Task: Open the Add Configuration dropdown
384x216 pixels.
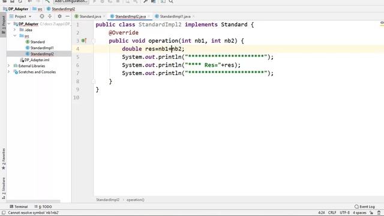Action: [x=71, y=1]
